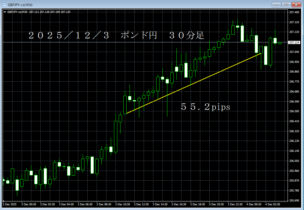
Task: Click the start point of the yellow trendline
Action: click(127, 113)
